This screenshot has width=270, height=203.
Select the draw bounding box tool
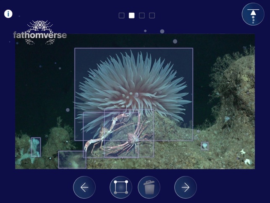(121, 187)
